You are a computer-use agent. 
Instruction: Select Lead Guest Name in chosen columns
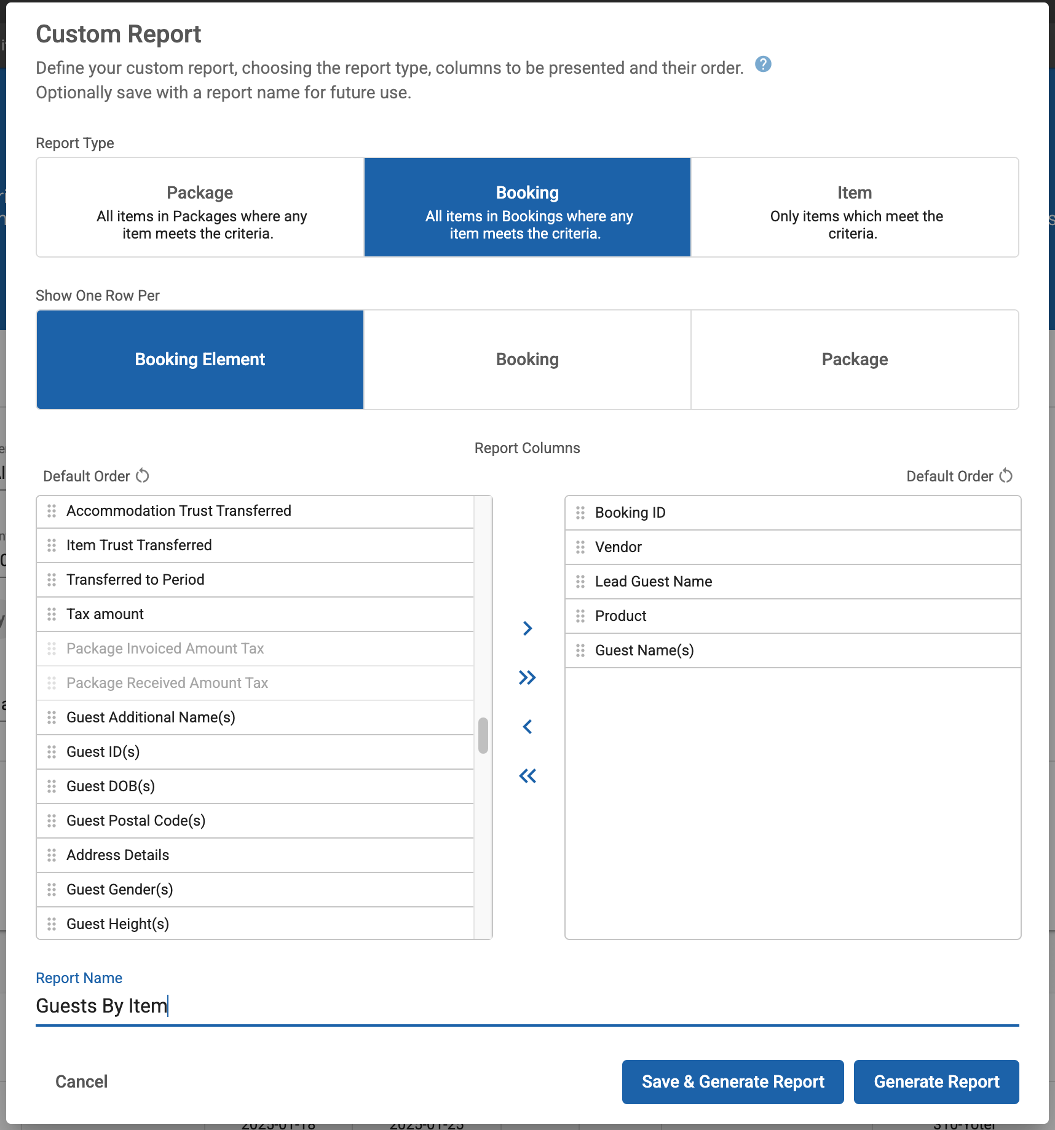click(653, 582)
